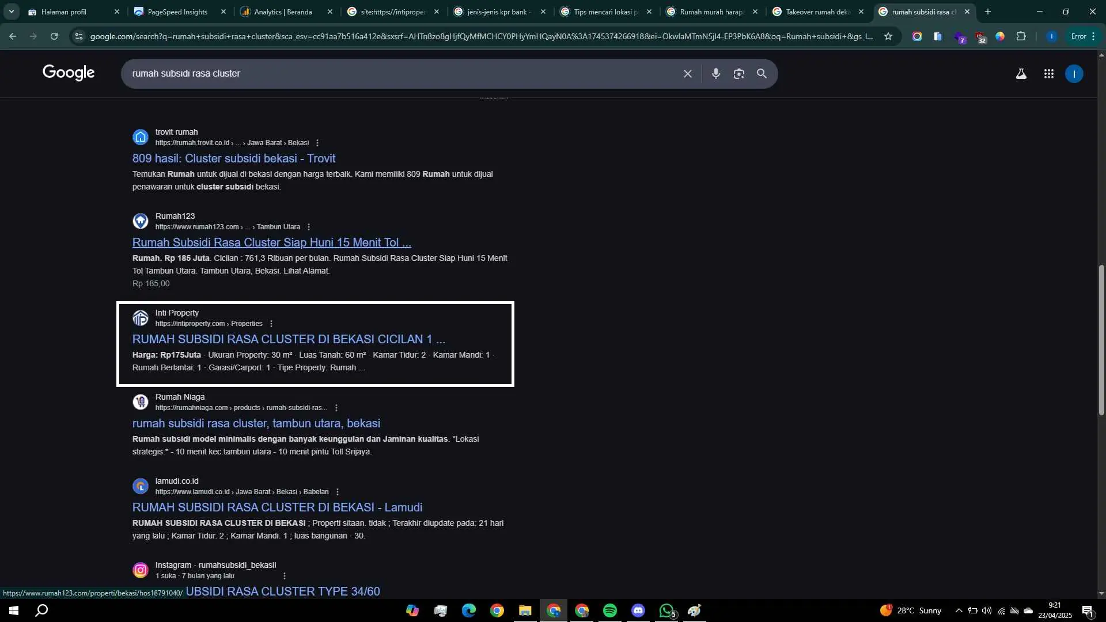Switch to Tips mencari lokasi tab
1106x622 pixels.
605,12
